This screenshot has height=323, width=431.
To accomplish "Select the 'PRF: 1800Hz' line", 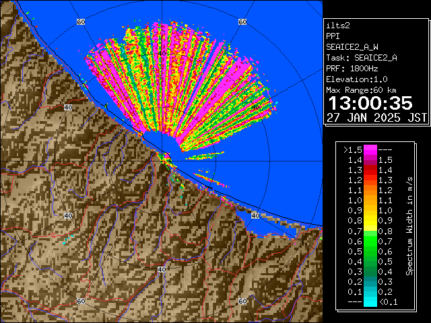I will (352, 69).
